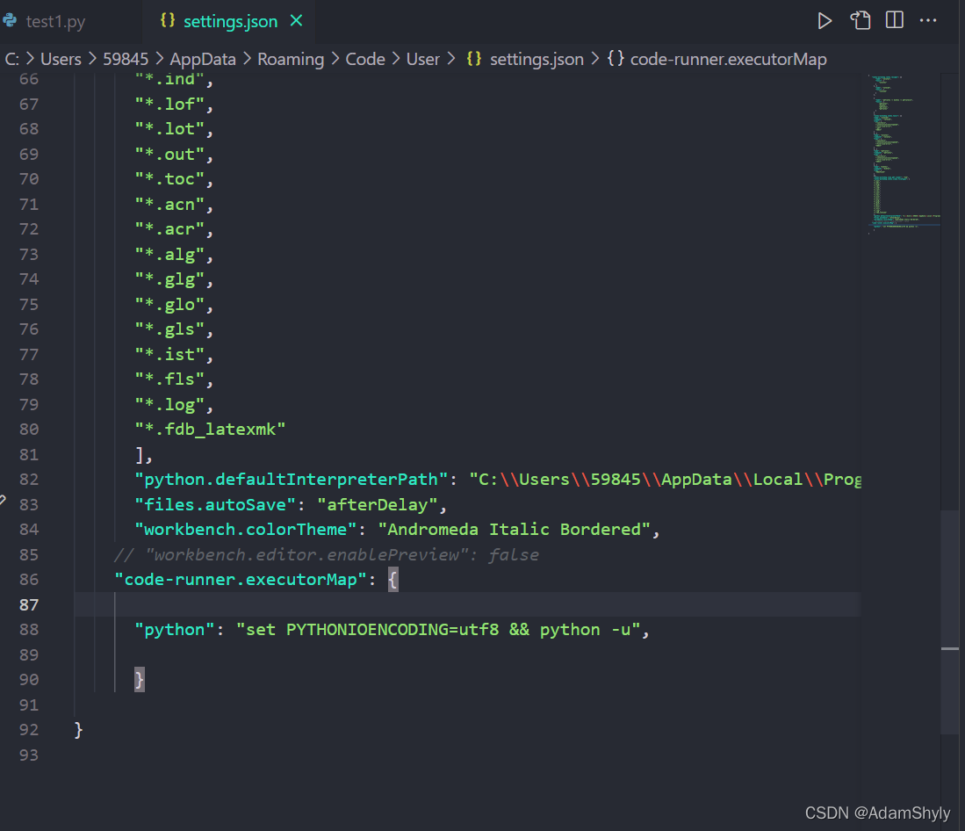
Task: Click the User breadcrumb item
Action: tap(423, 59)
